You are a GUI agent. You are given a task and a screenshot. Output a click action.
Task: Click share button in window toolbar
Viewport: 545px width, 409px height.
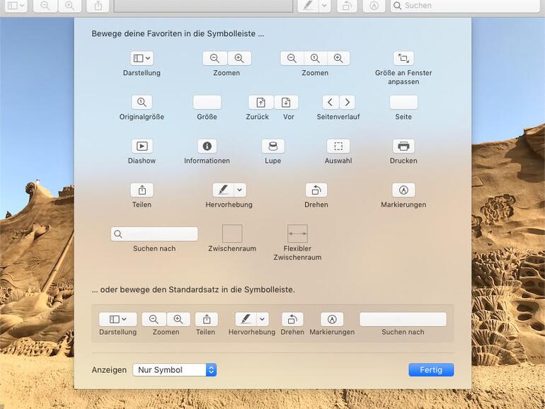[98, 6]
